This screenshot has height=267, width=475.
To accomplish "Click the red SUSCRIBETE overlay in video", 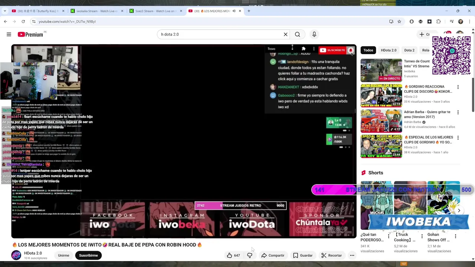I will pos(332,50).
